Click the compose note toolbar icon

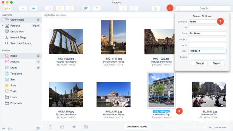coord(86,8)
